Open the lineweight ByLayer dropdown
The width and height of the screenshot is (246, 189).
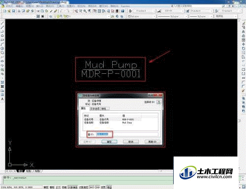click(212, 16)
